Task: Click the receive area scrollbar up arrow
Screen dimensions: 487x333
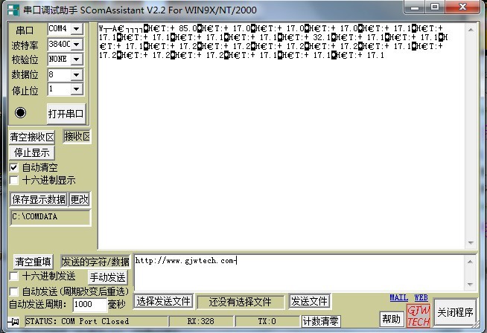Action: [x=471, y=30]
